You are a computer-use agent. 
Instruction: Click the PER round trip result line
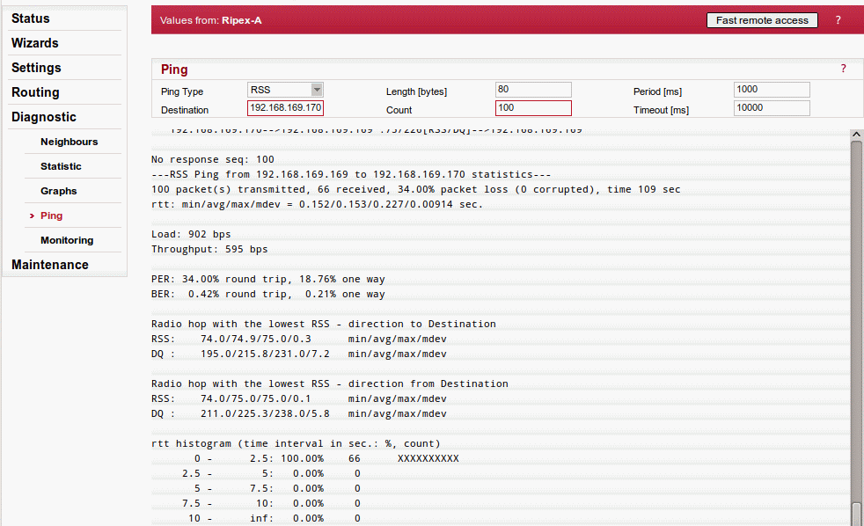click(267, 279)
